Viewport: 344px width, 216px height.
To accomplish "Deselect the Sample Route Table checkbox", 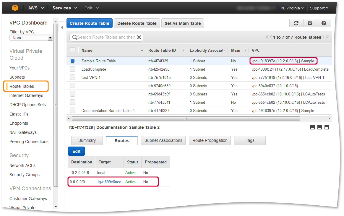I will point(73,61).
